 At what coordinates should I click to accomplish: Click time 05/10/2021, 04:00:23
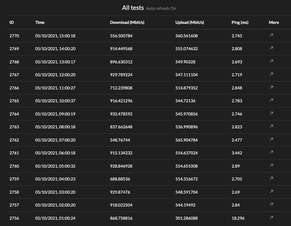coord(55,179)
